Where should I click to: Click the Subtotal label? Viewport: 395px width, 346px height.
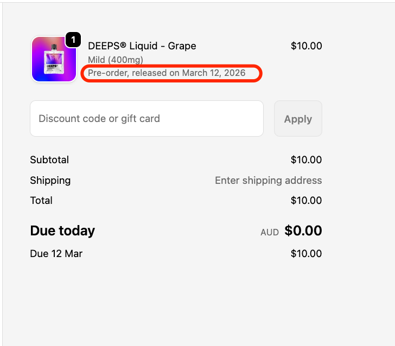click(x=49, y=160)
